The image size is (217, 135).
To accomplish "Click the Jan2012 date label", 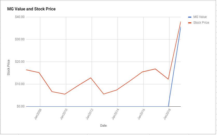I will [90, 114].
